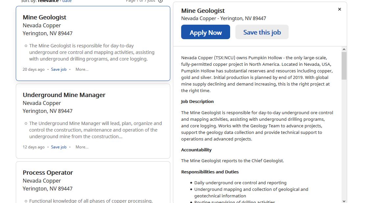Viewport: 383px width, 203px height.
Task: Click Nevada Copper under Underground Mine Manager
Action: 42,103
